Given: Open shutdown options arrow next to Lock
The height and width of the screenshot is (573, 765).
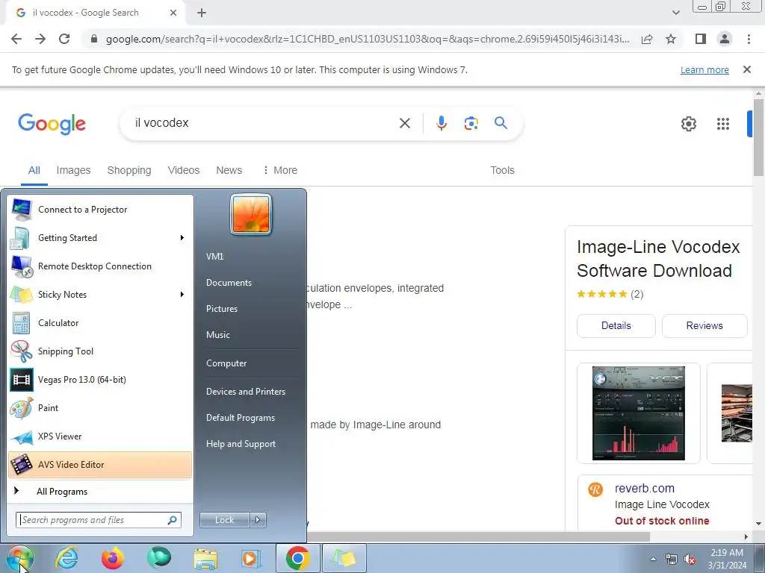Looking at the screenshot, I should tap(258, 520).
